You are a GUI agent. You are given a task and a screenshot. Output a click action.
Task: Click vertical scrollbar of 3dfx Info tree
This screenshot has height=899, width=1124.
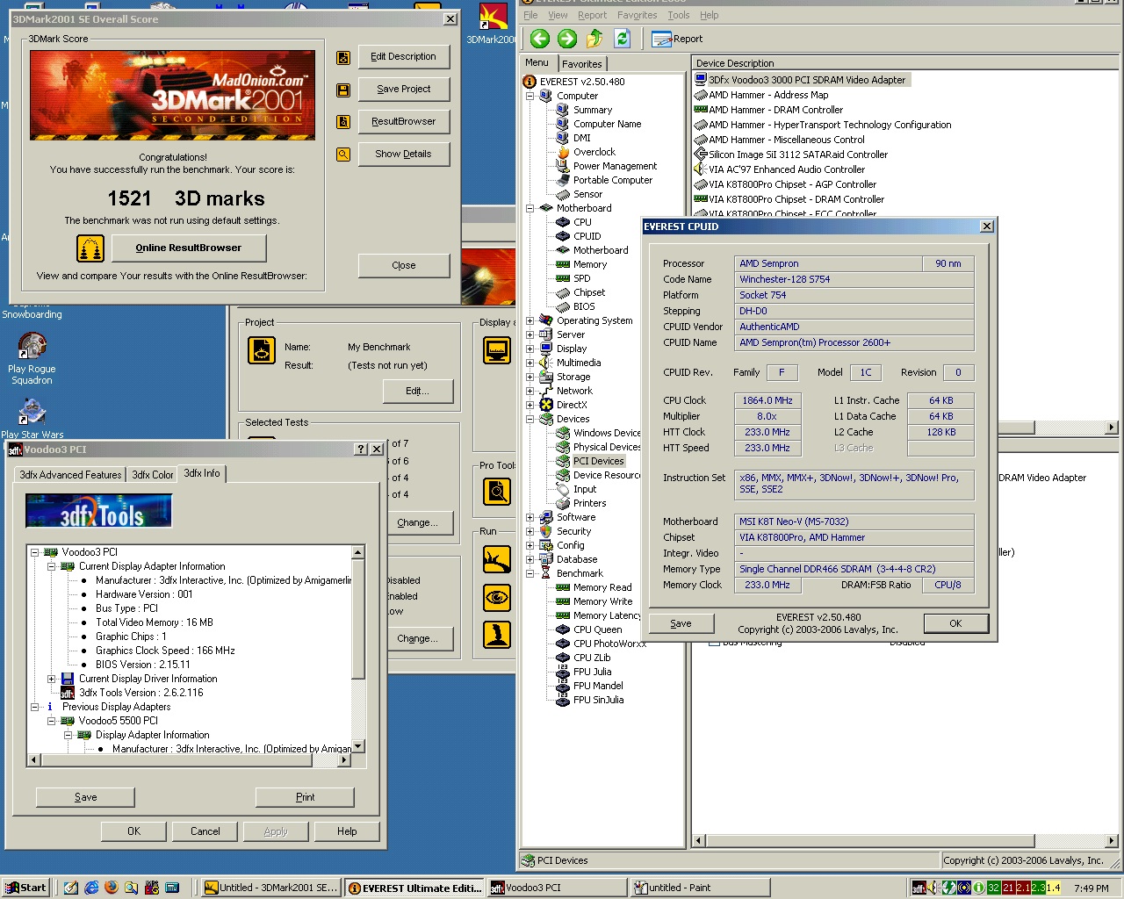coord(358,649)
